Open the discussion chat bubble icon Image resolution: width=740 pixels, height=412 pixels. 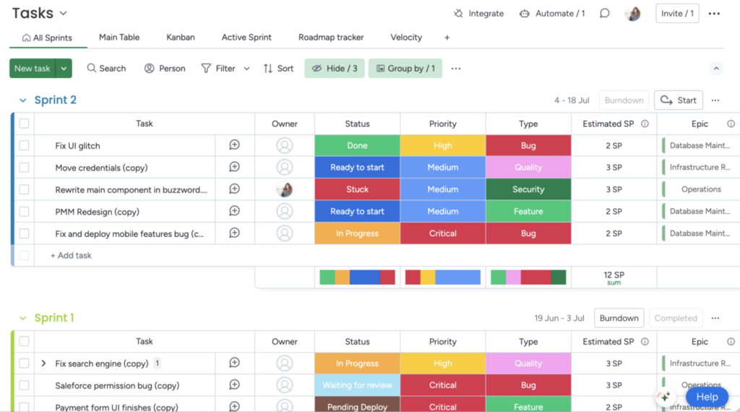point(605,14)
